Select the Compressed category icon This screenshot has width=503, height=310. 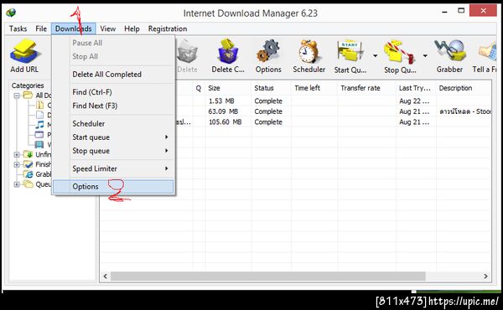(x=39, y=106)
